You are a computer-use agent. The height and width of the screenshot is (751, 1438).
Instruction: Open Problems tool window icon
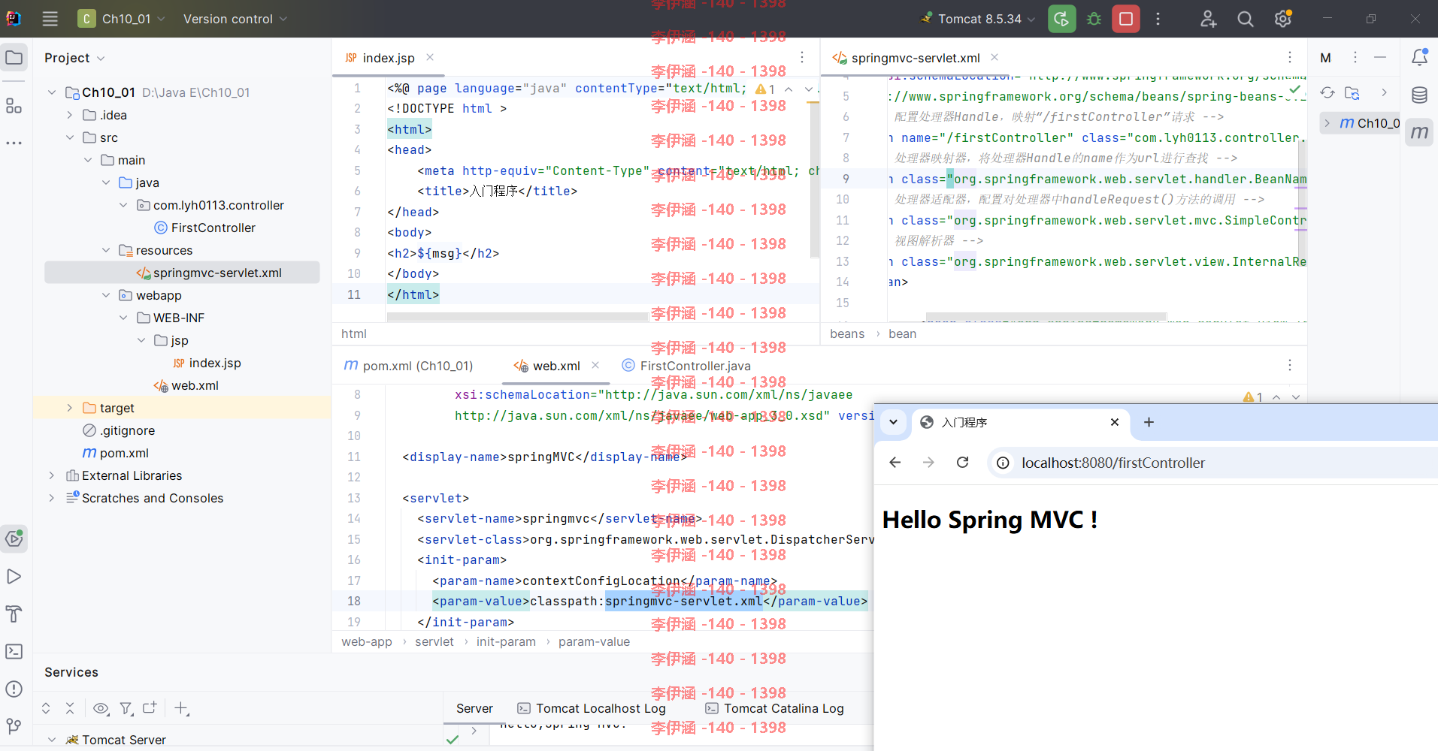click(x=14, y=689)
